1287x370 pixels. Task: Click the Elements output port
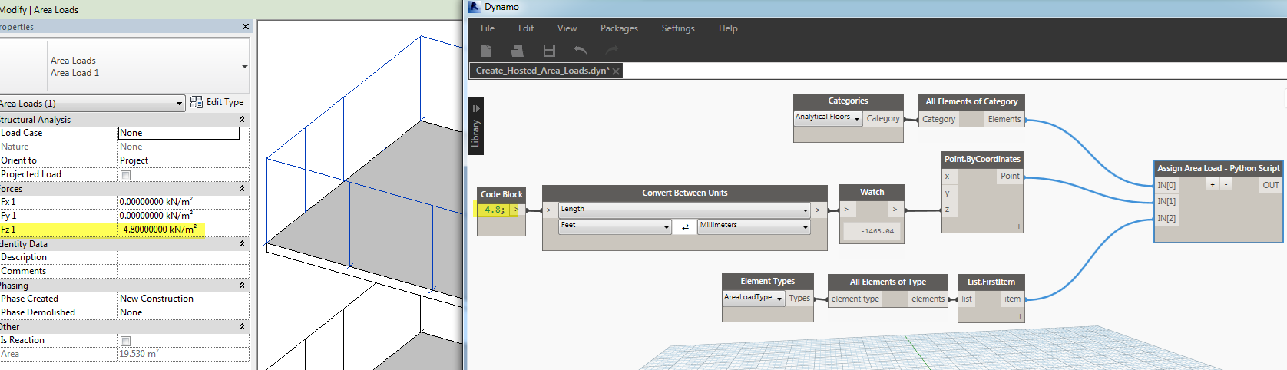1004,119
